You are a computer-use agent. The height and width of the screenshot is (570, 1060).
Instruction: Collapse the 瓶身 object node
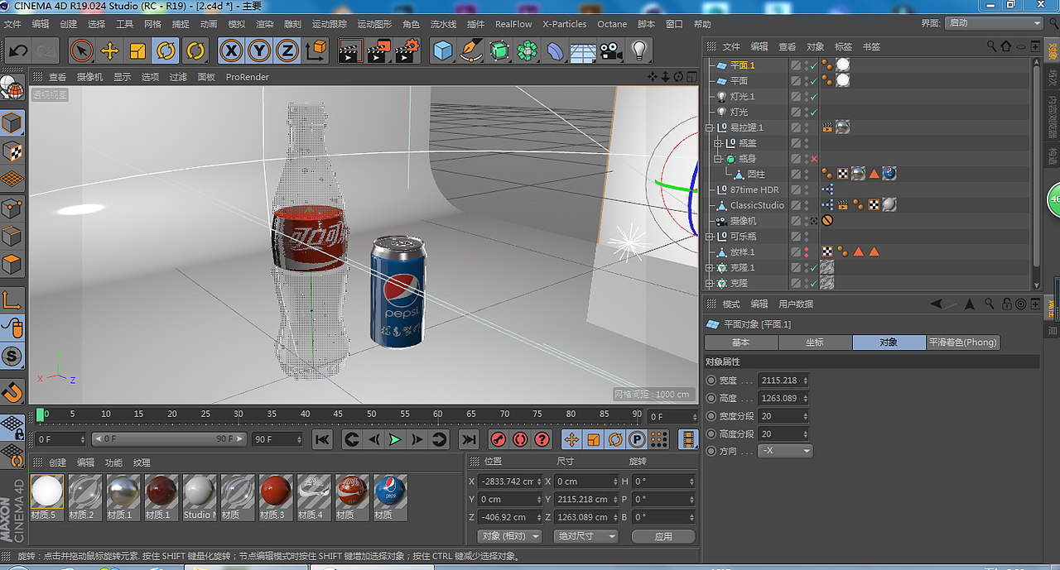coord(718,159)
